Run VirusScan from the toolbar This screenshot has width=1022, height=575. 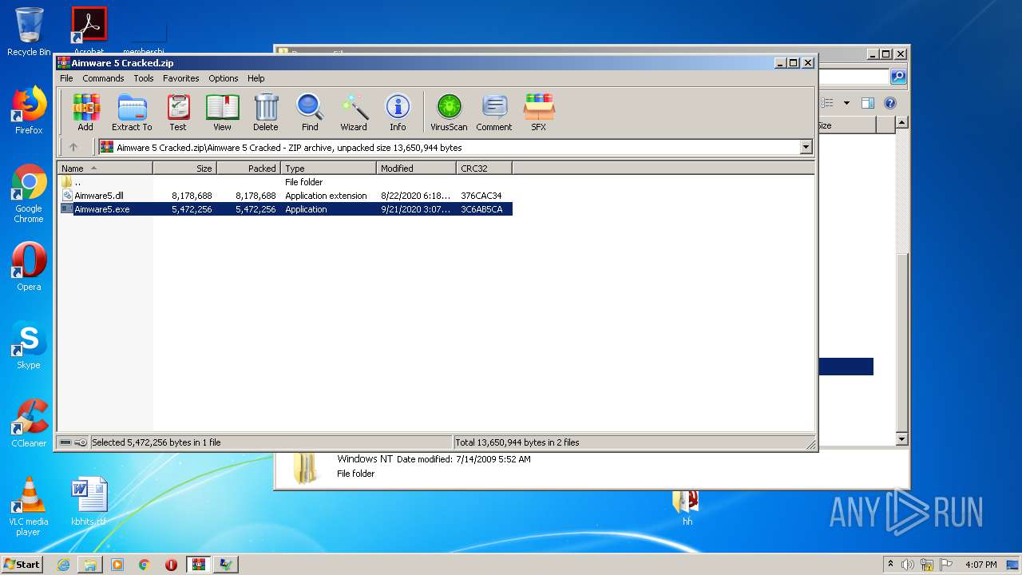click(x=449, y=112)
